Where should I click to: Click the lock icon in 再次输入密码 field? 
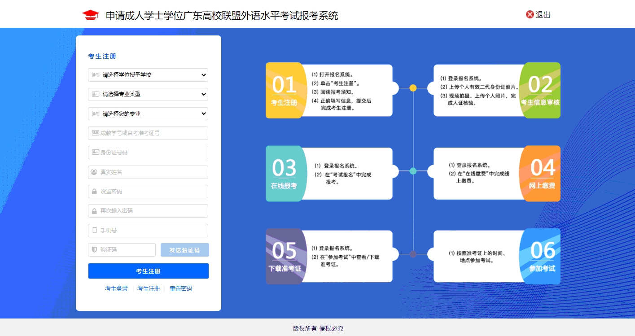[94, 211]
